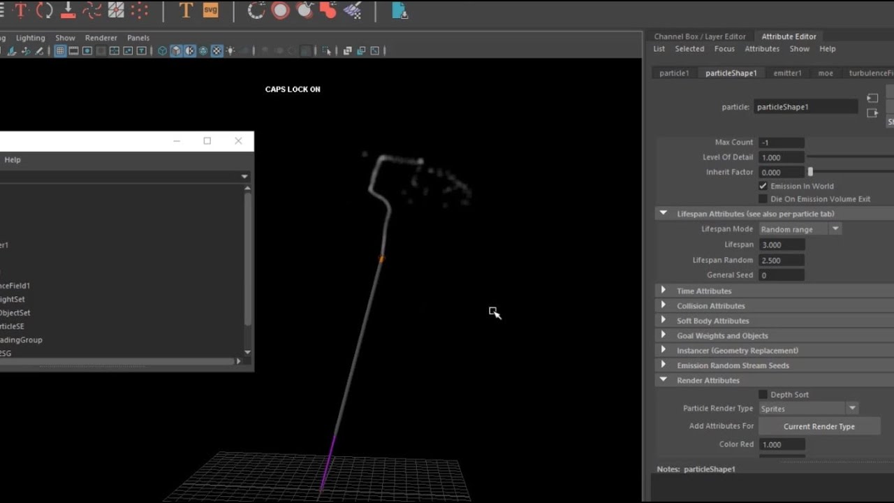This screenshot has width=894, height=503.
Task: Enable Die On Emission Volume Exit
Action: click(763, 199)
